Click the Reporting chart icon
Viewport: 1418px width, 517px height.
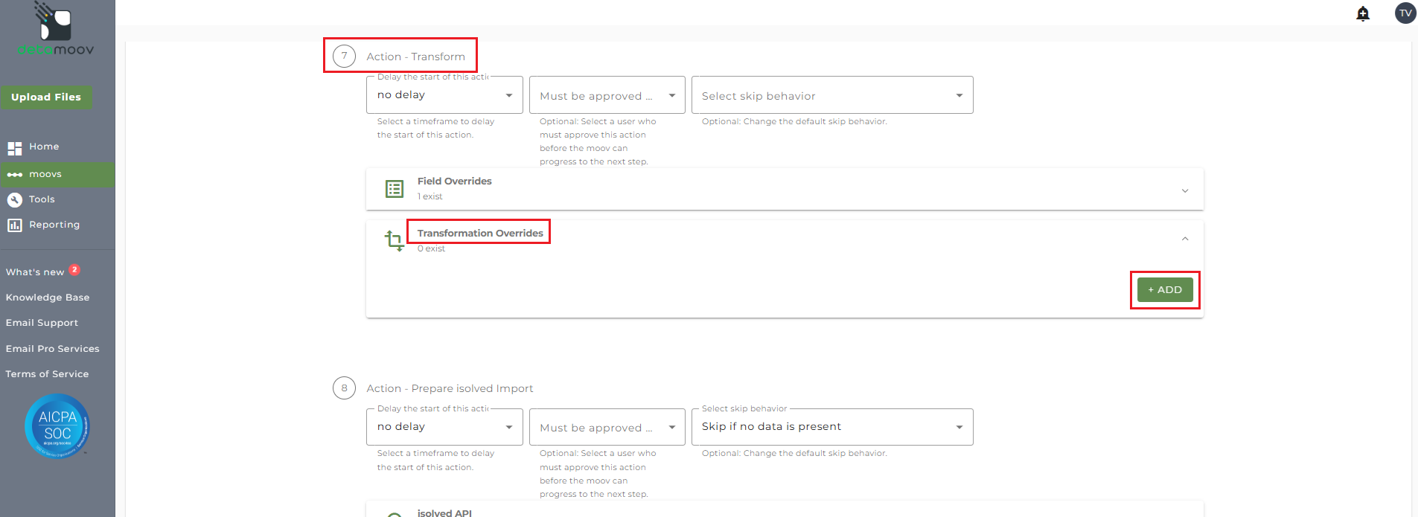15,225
